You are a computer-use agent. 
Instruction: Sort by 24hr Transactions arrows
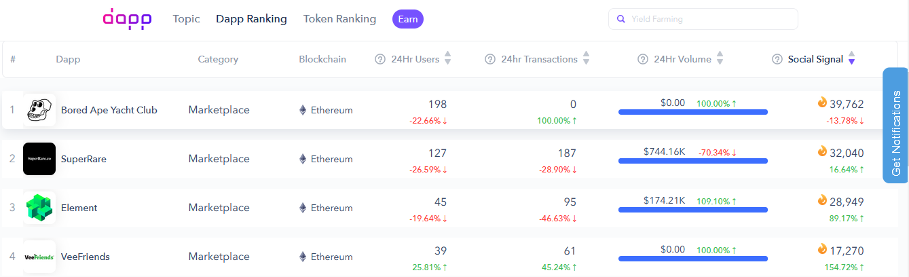click(586, 58)
